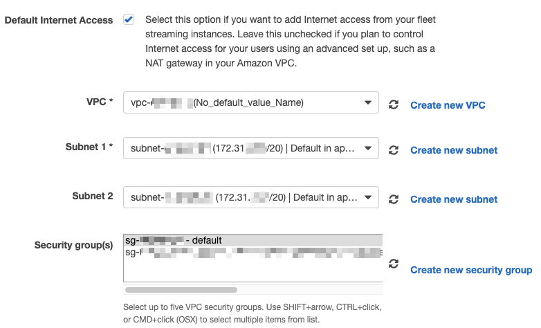Uncheck the Default Internet Access checkbox

(x=129, y=20)
